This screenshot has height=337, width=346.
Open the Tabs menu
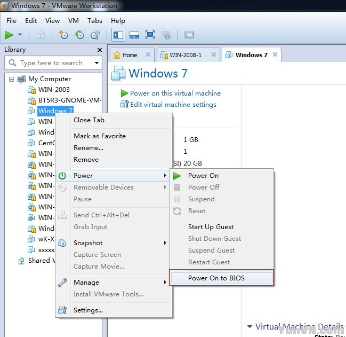click(x=95, y=20)
